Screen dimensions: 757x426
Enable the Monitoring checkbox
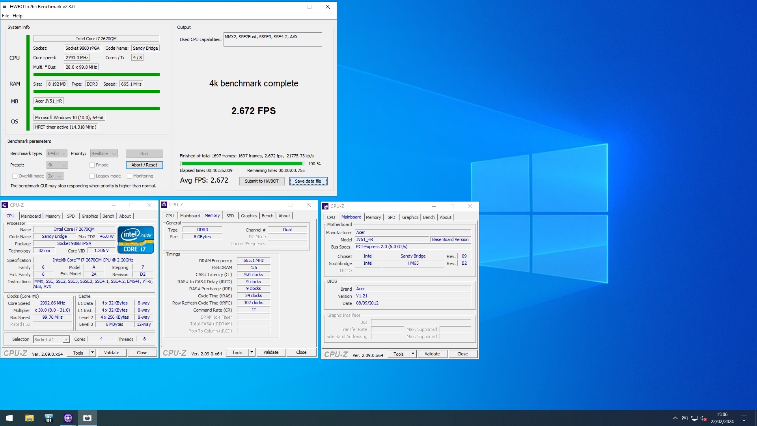(129, 176)
